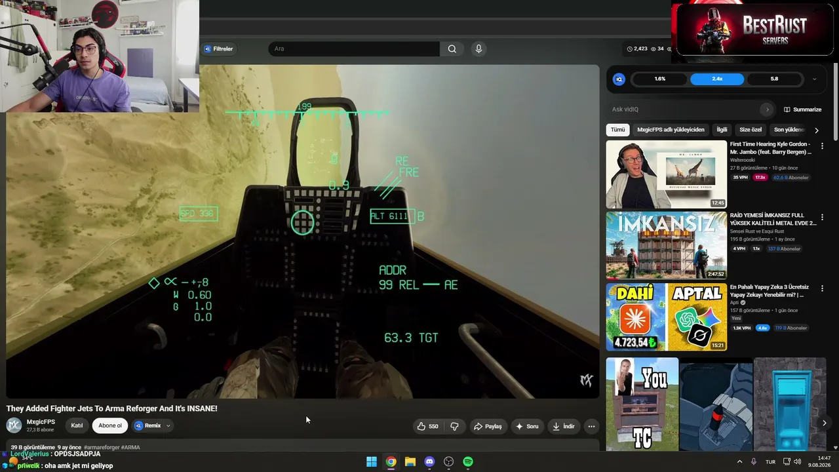Dislike the video with thumbs down

coord(454,426)
